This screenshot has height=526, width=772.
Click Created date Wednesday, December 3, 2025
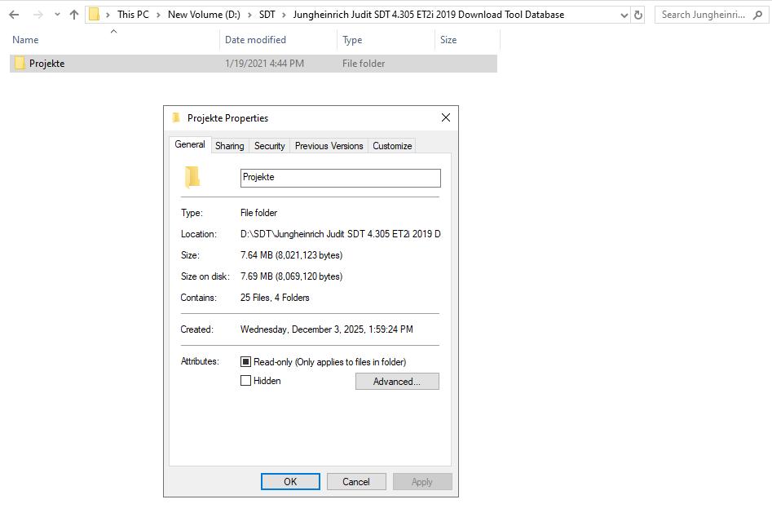(x=326, y=329)
